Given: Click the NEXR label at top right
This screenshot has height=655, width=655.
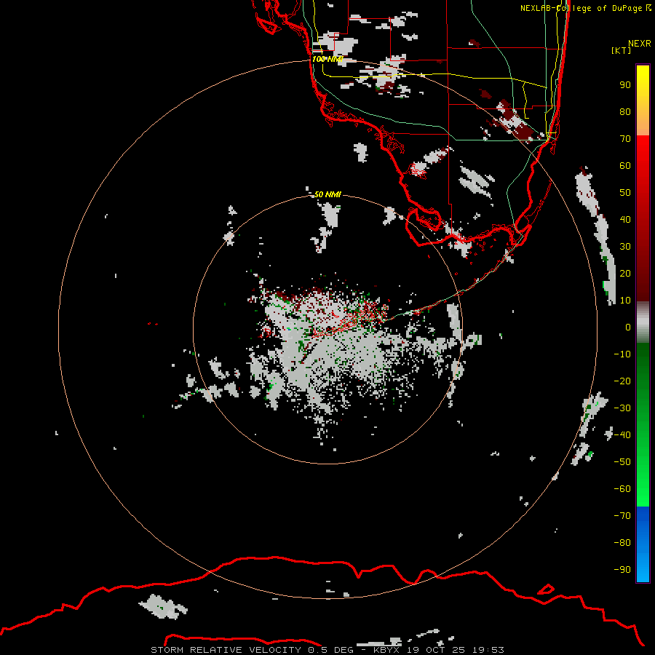Looking at the screenshot, I should coord(640,44).
